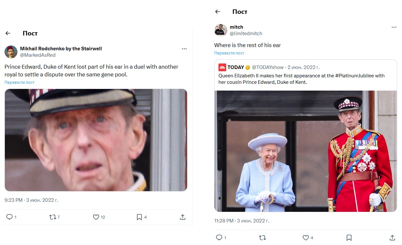Open mitch's profile picture
The height and width of the screenshot is (245, 402).
221,30
